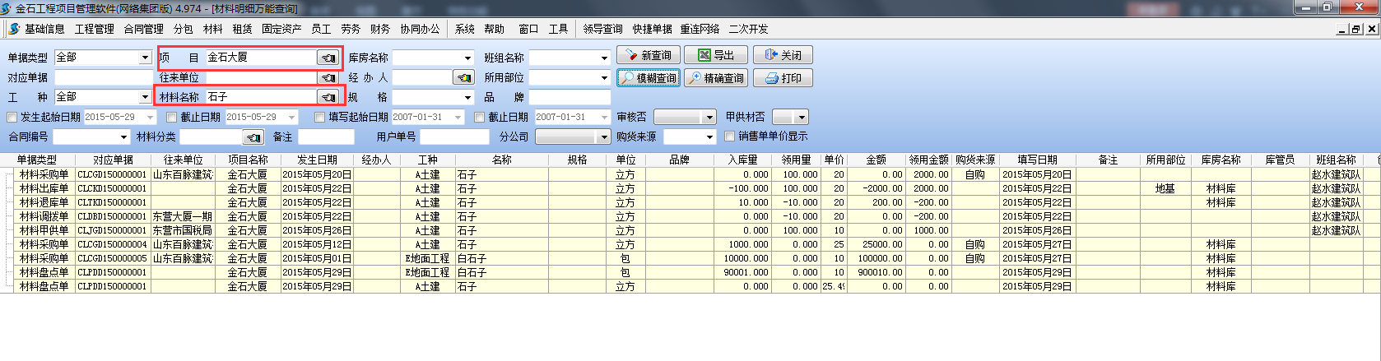Export results with the 导出 Excel button
Viewport: 1381px width, 361px height.
pyautogui.click(x=716, y=55)
